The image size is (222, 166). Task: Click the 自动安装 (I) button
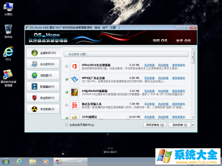click(180, 125)
